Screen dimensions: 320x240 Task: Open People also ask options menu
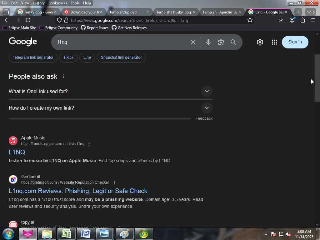[x=64, y=76]
